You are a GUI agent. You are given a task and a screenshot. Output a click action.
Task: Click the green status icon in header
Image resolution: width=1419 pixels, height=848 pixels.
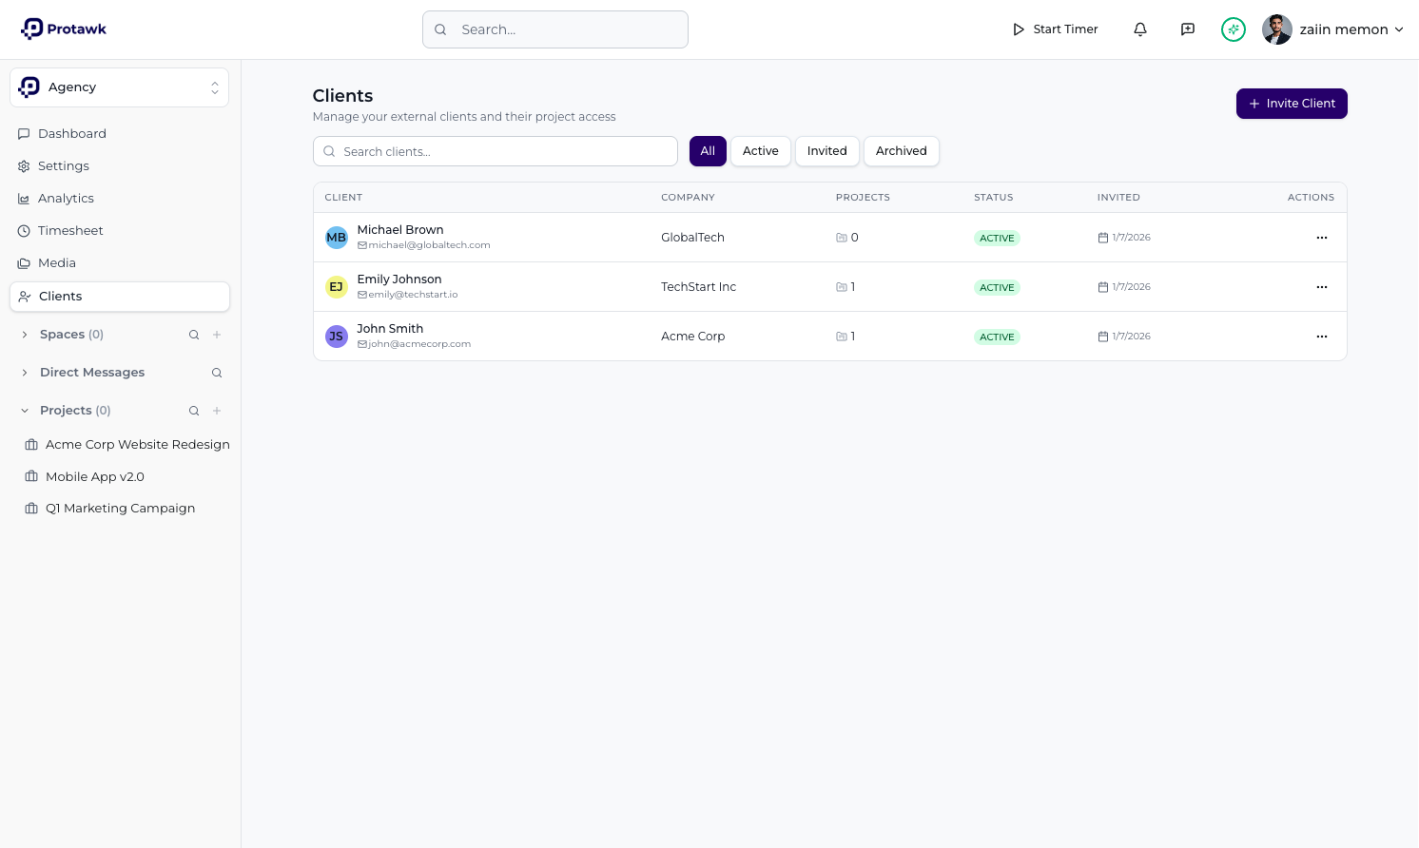pos(1234,29)
